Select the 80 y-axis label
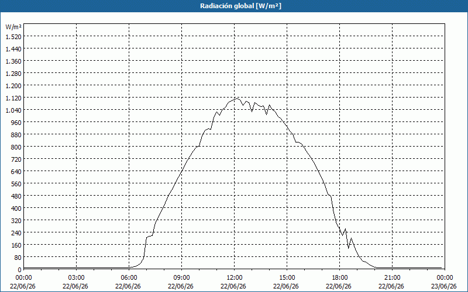Viewport: 468px width, 292px height. coord(18,257)
